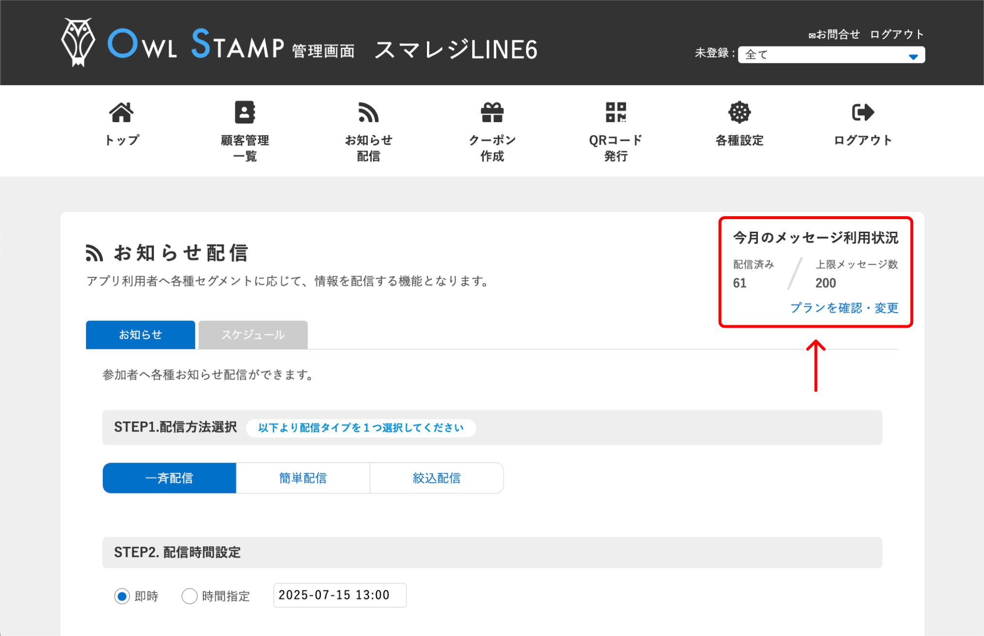
Task: Click the STEP1.配信方法選択 heading
Action: click(175, 427)
